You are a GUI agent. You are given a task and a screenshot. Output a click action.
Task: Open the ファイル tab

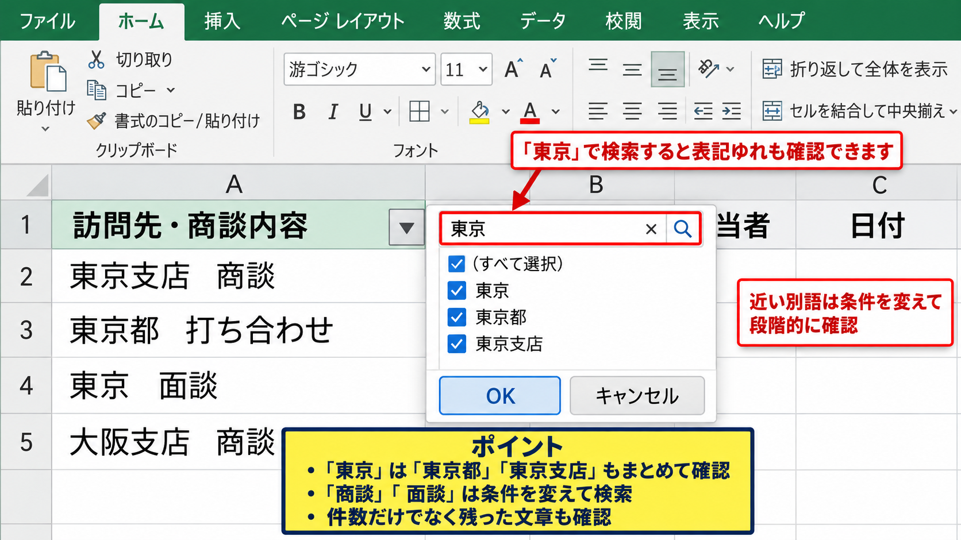pos(47,21)
